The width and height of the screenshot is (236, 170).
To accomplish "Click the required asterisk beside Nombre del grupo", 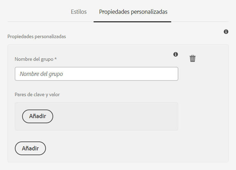I will click(x=56, y=58).
